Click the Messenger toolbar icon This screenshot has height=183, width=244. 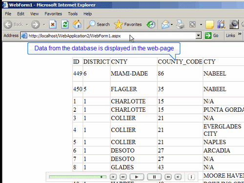234,24
